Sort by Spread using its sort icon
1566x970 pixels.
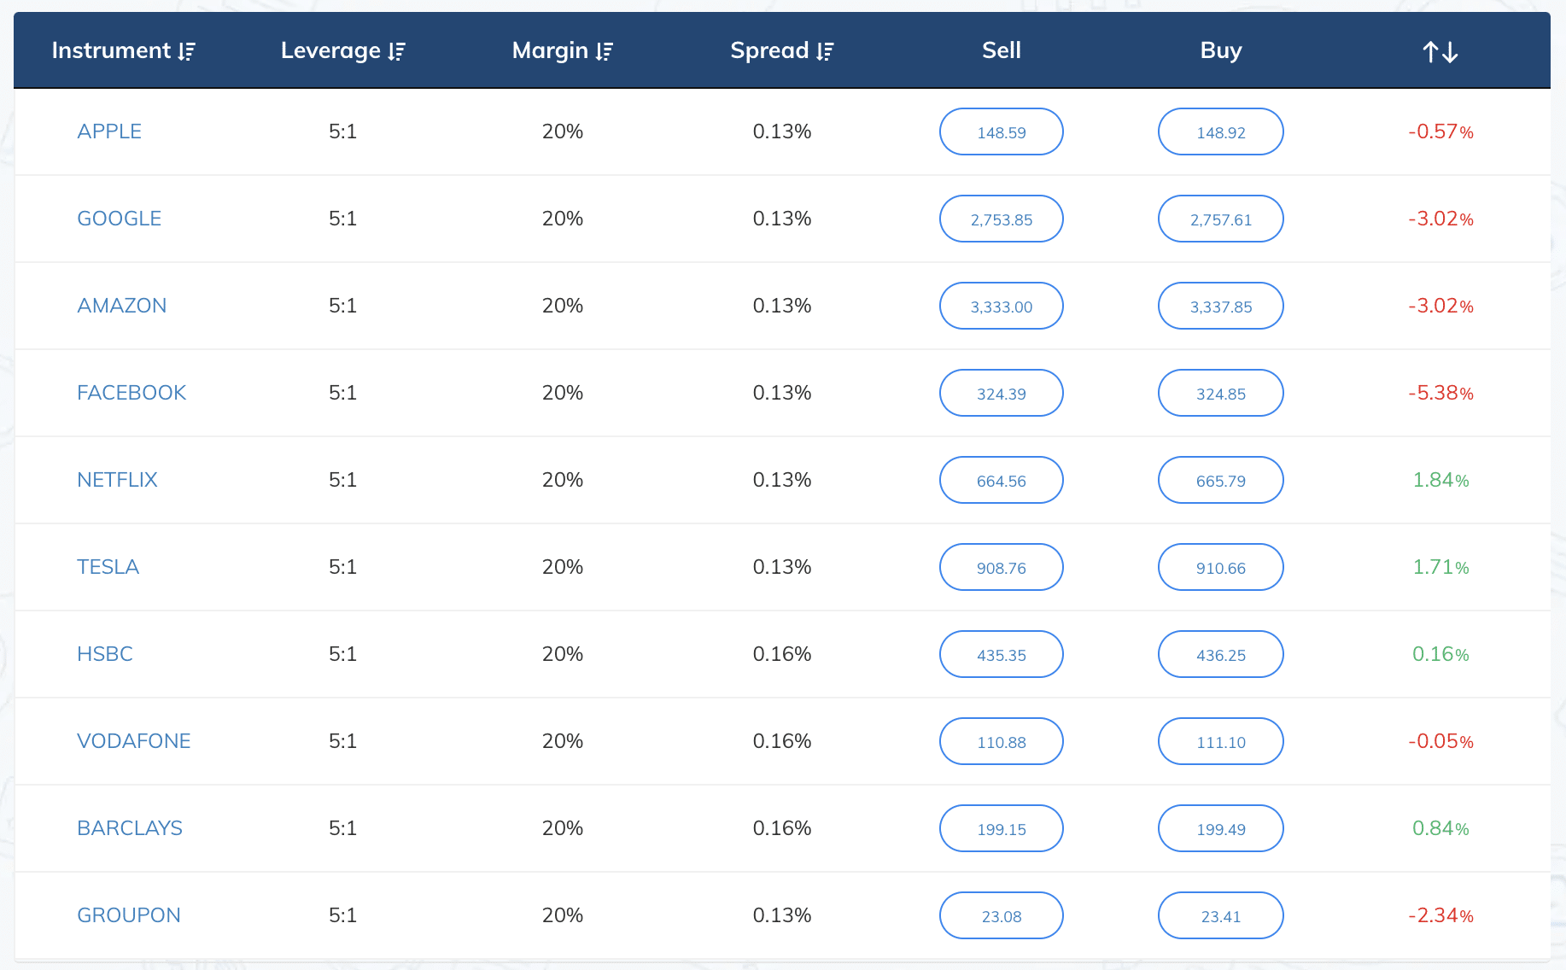[825, 52]
